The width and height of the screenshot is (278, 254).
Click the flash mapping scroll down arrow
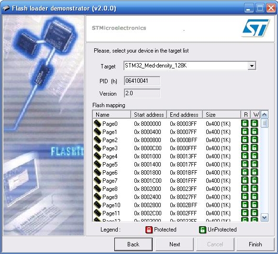tap(264, 218)
